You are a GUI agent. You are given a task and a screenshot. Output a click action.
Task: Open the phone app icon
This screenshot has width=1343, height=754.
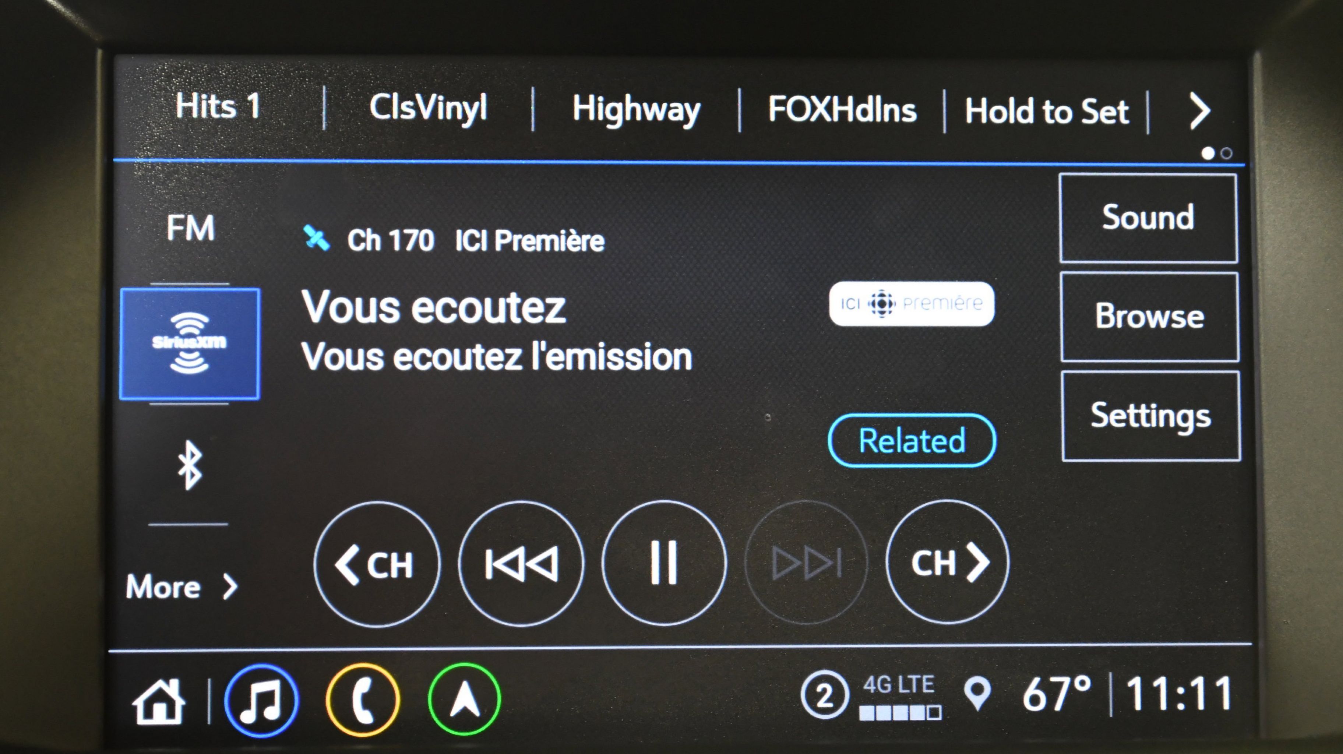[x=363, y=699]
